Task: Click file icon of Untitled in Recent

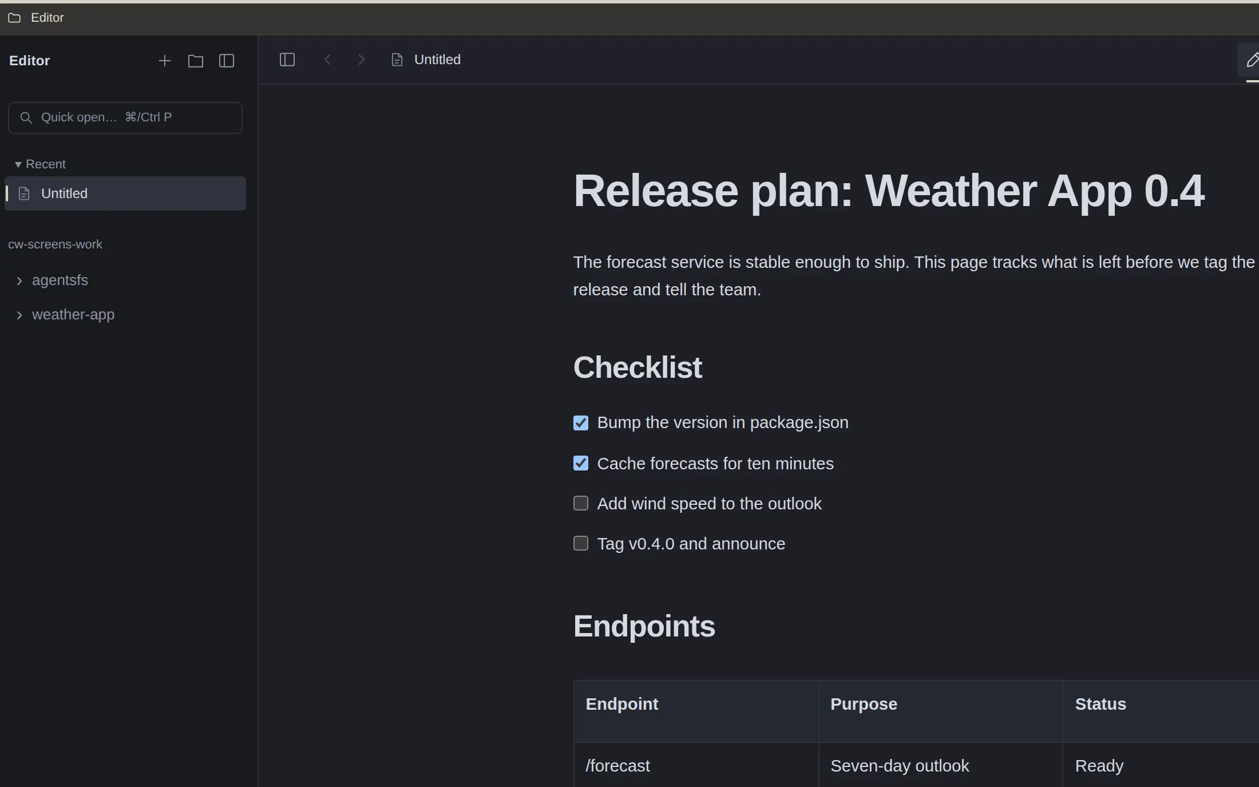Action: (x=24, y=193)
